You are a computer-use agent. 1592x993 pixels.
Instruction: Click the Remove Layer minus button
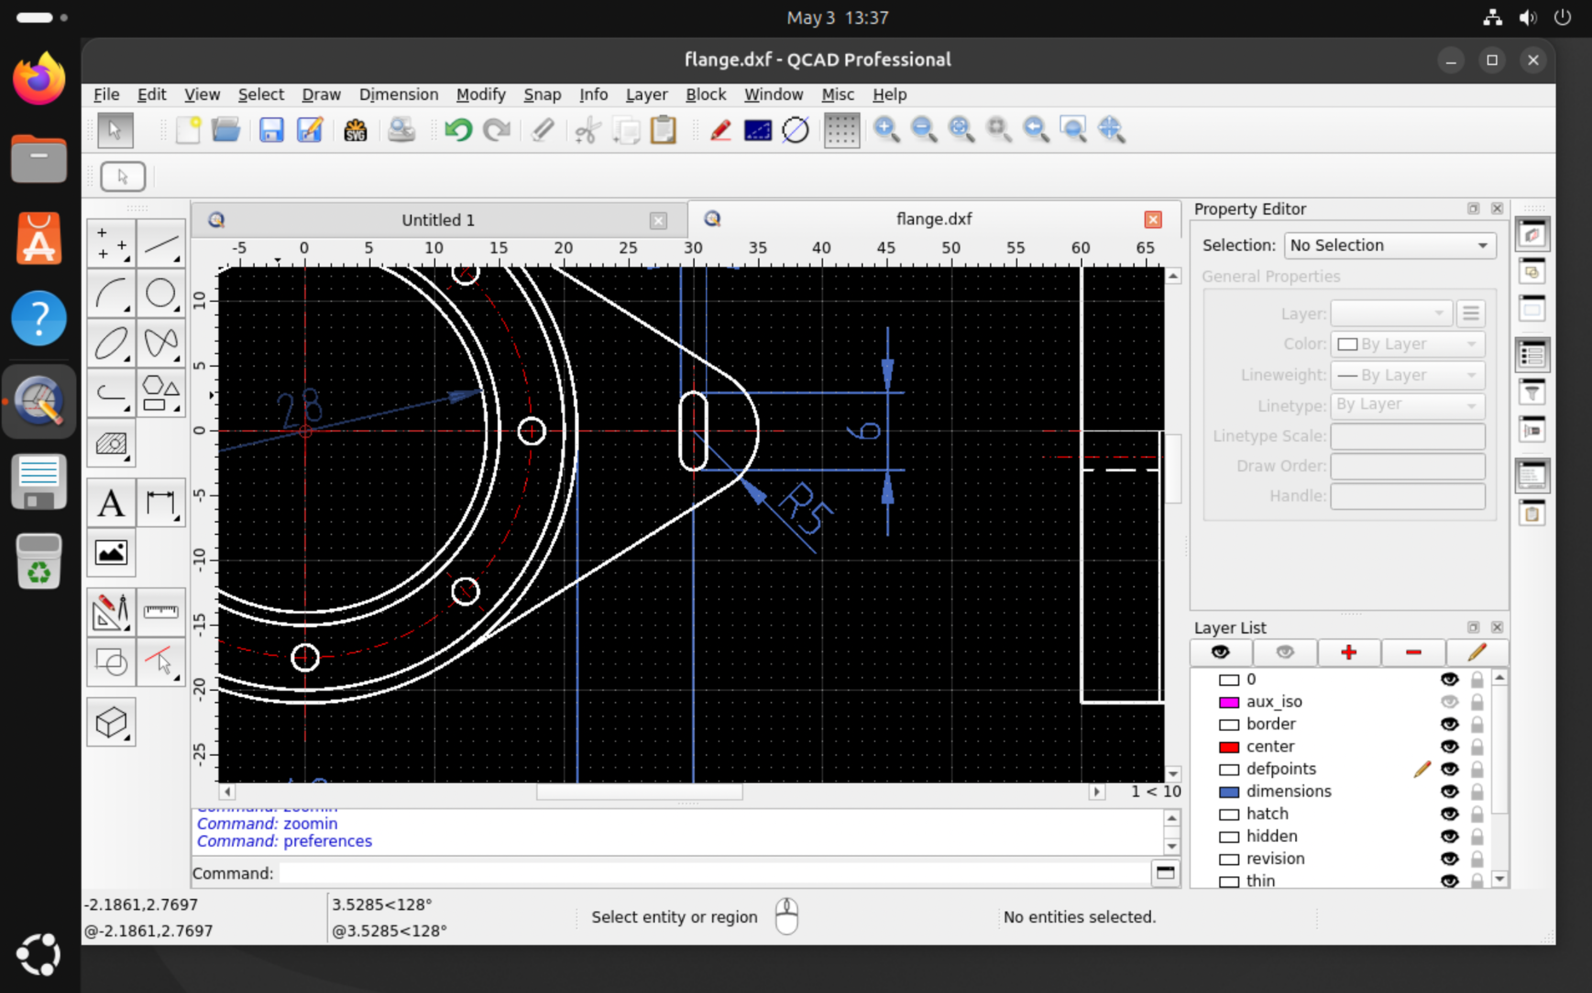click(1413, 652)
